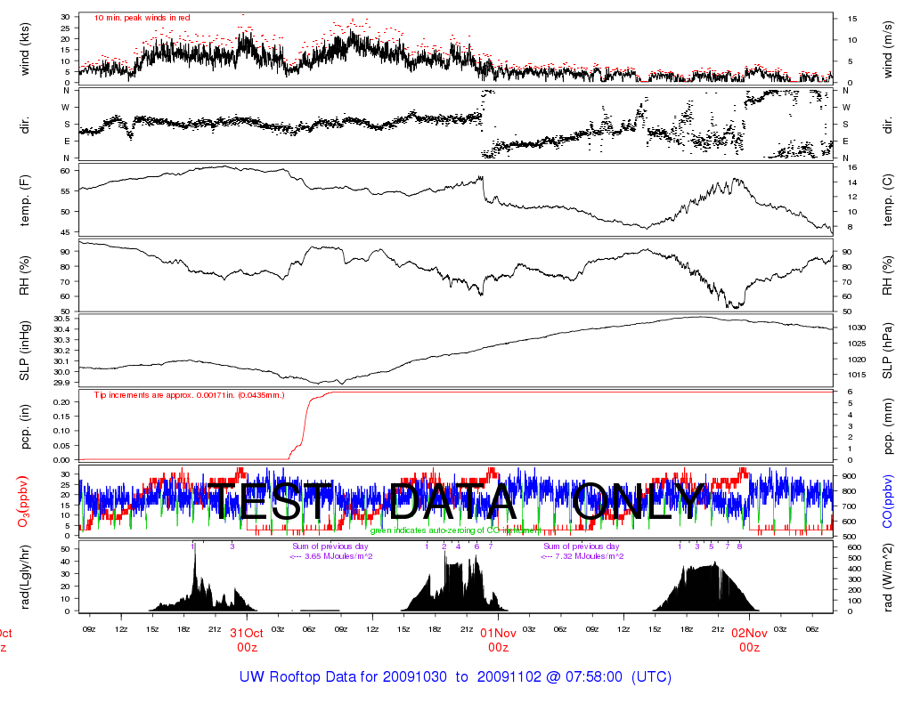Select the '30.5' SLP axis tick value
Image resolution: width=912 pixels, height=712 pixels.
(x=61, y=319)
